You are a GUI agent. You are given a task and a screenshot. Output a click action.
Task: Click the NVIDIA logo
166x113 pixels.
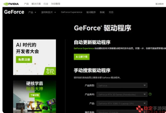(x=11, y=4)
